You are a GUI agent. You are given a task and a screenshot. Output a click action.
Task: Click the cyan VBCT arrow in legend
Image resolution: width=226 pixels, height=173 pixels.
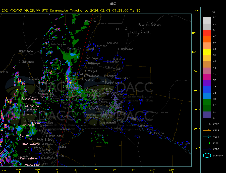[207, 137]
